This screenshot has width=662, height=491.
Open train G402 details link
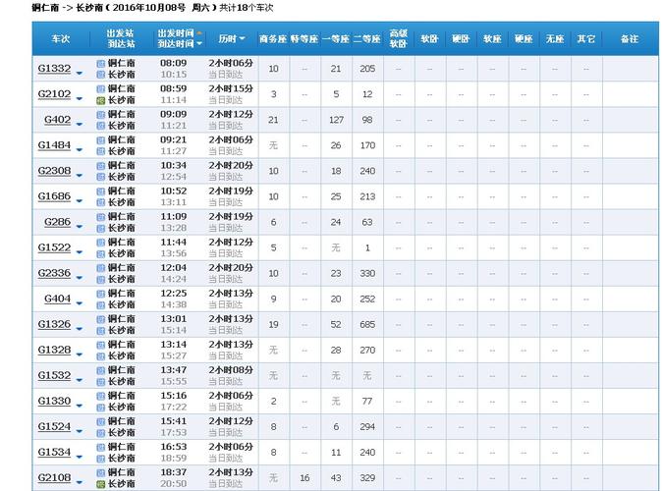[57, 120]
